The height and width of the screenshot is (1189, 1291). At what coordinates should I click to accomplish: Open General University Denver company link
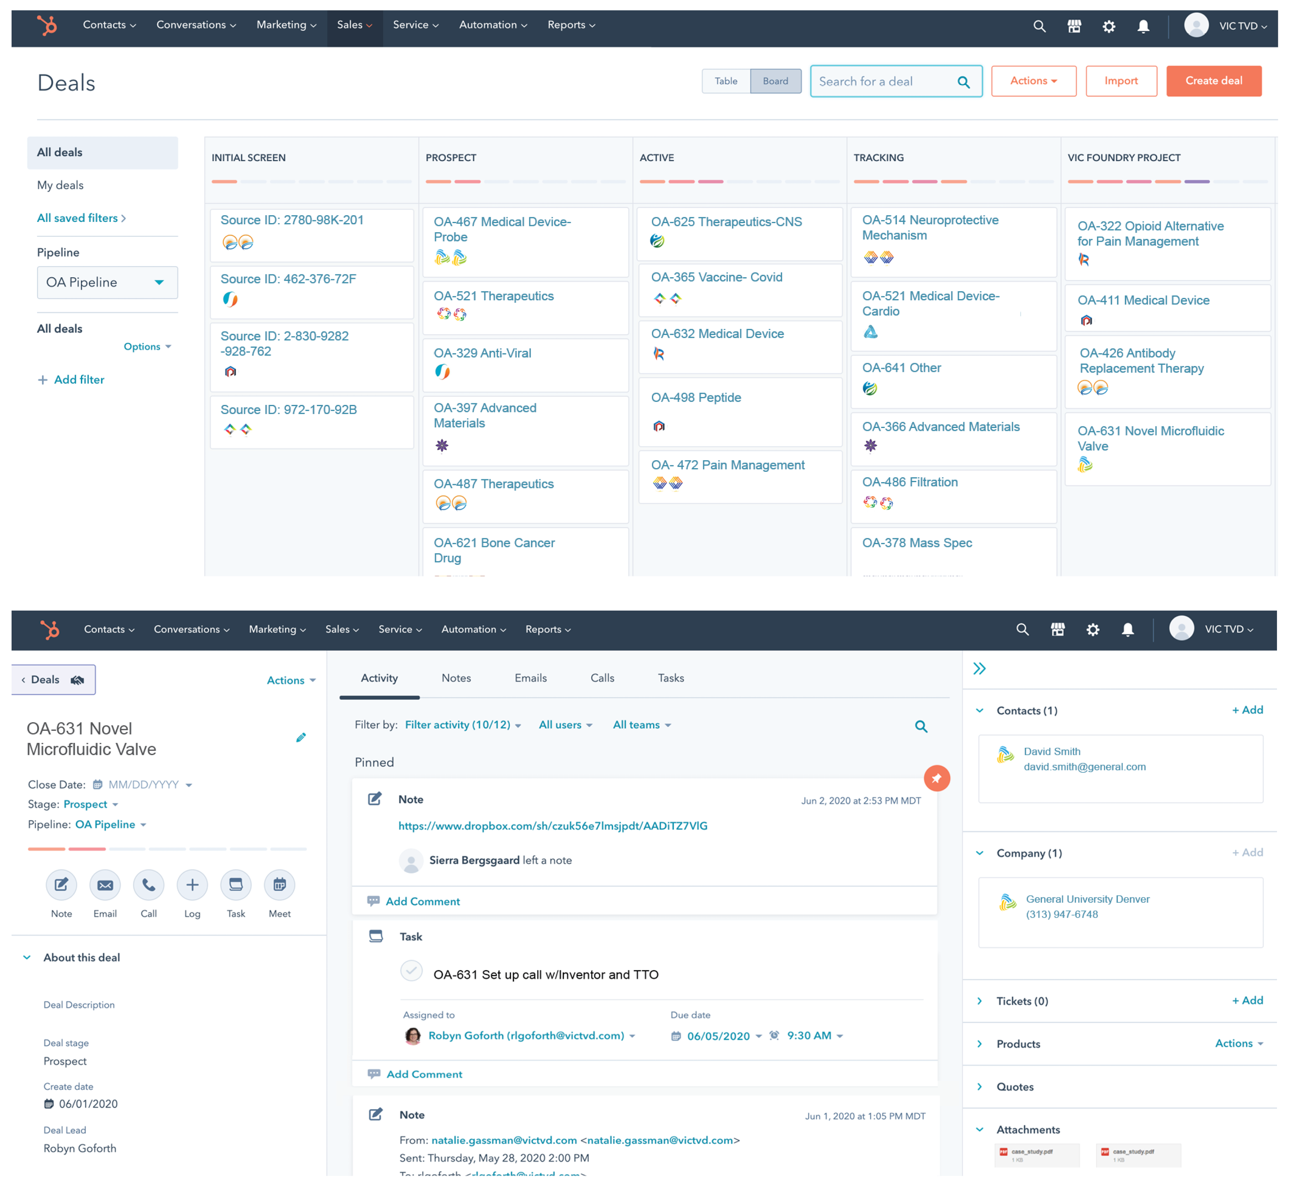(1087, 899)
